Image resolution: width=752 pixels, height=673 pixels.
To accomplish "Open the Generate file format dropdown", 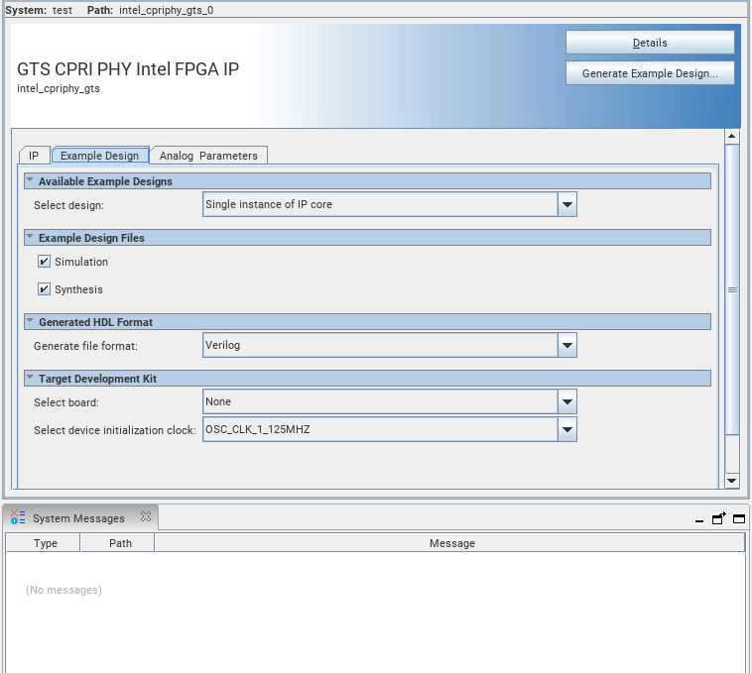I will pyautogui.click(x=567, y=345).
